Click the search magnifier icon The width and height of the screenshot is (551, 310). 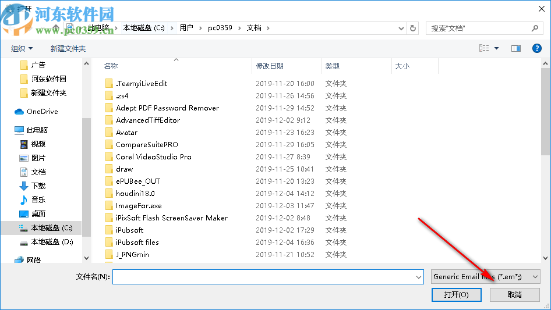pyautogui.click(x=535, y=28)
